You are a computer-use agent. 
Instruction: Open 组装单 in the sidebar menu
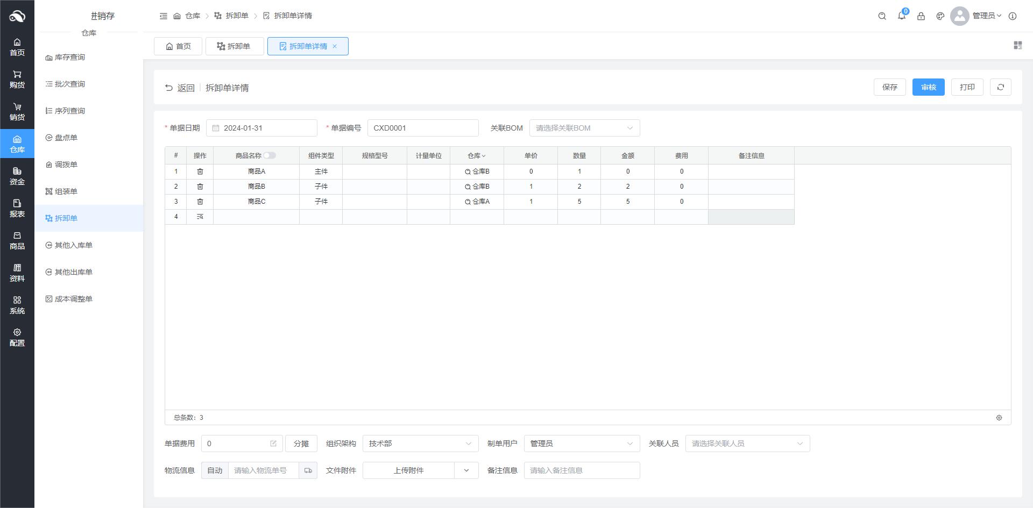pyautogui.click(x=66, y=191)
